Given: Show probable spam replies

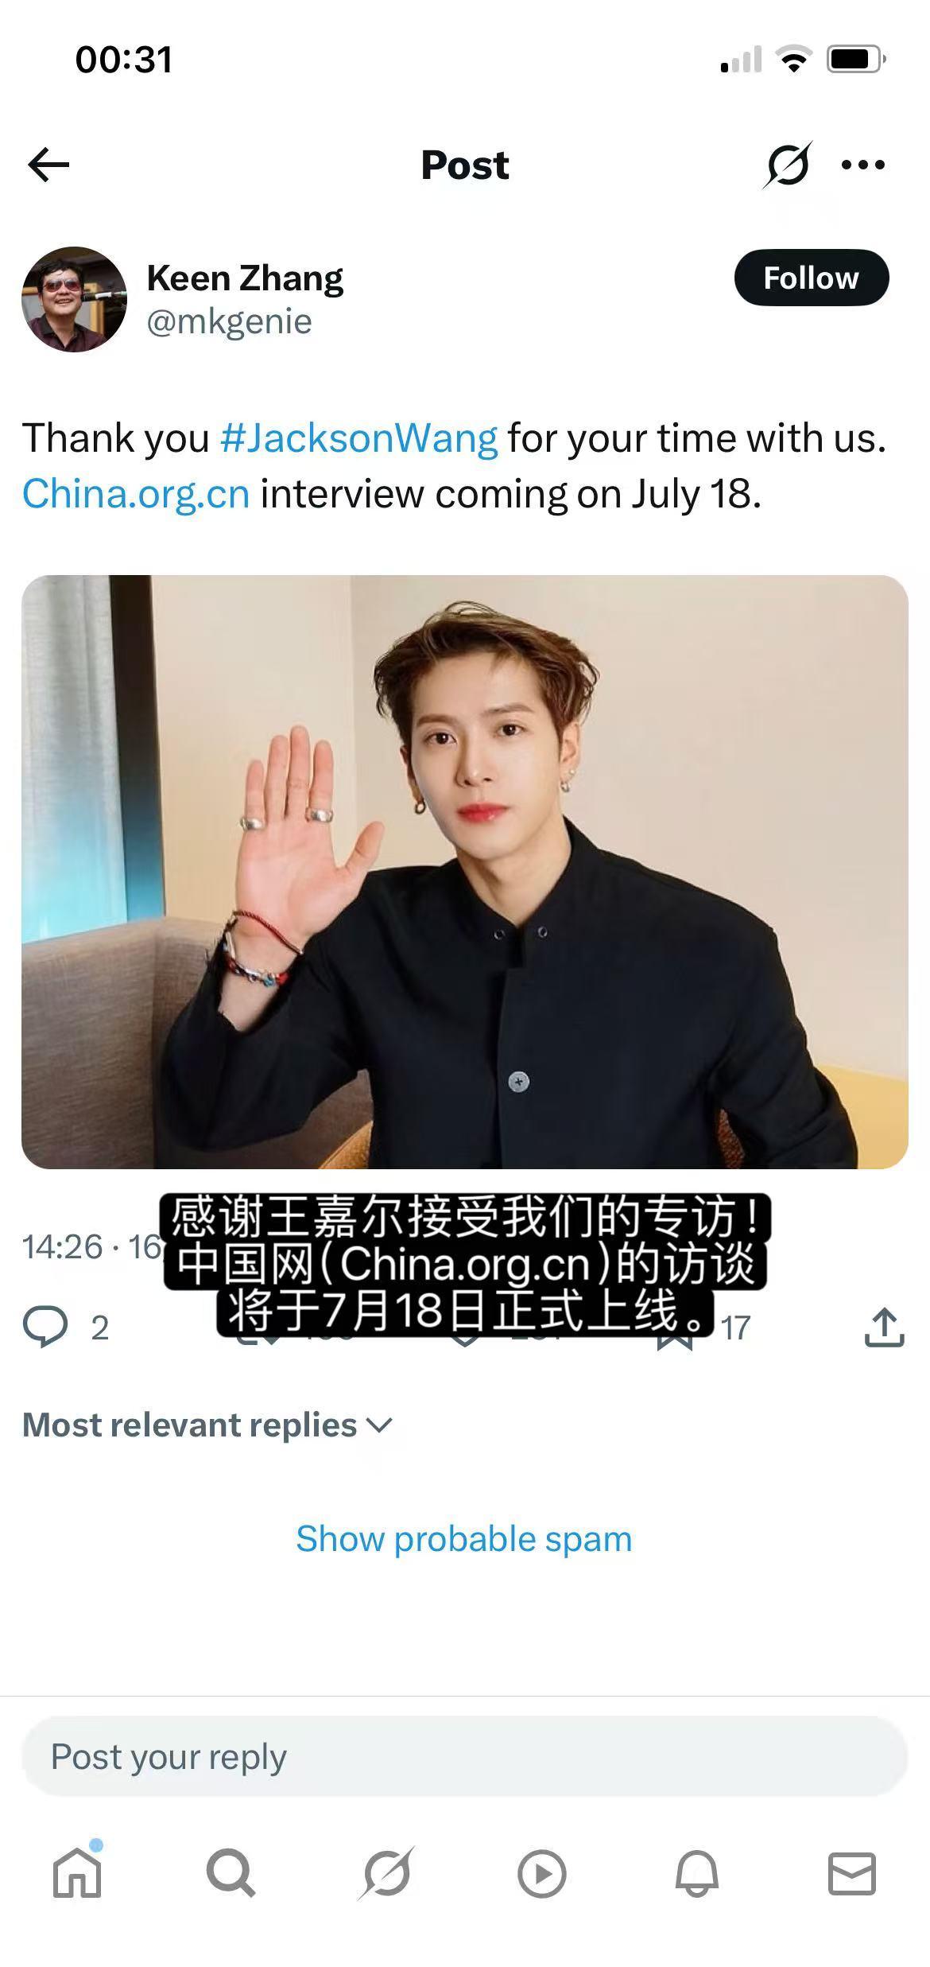Looking at the screenshot, I should click(x=464, y=1538).
